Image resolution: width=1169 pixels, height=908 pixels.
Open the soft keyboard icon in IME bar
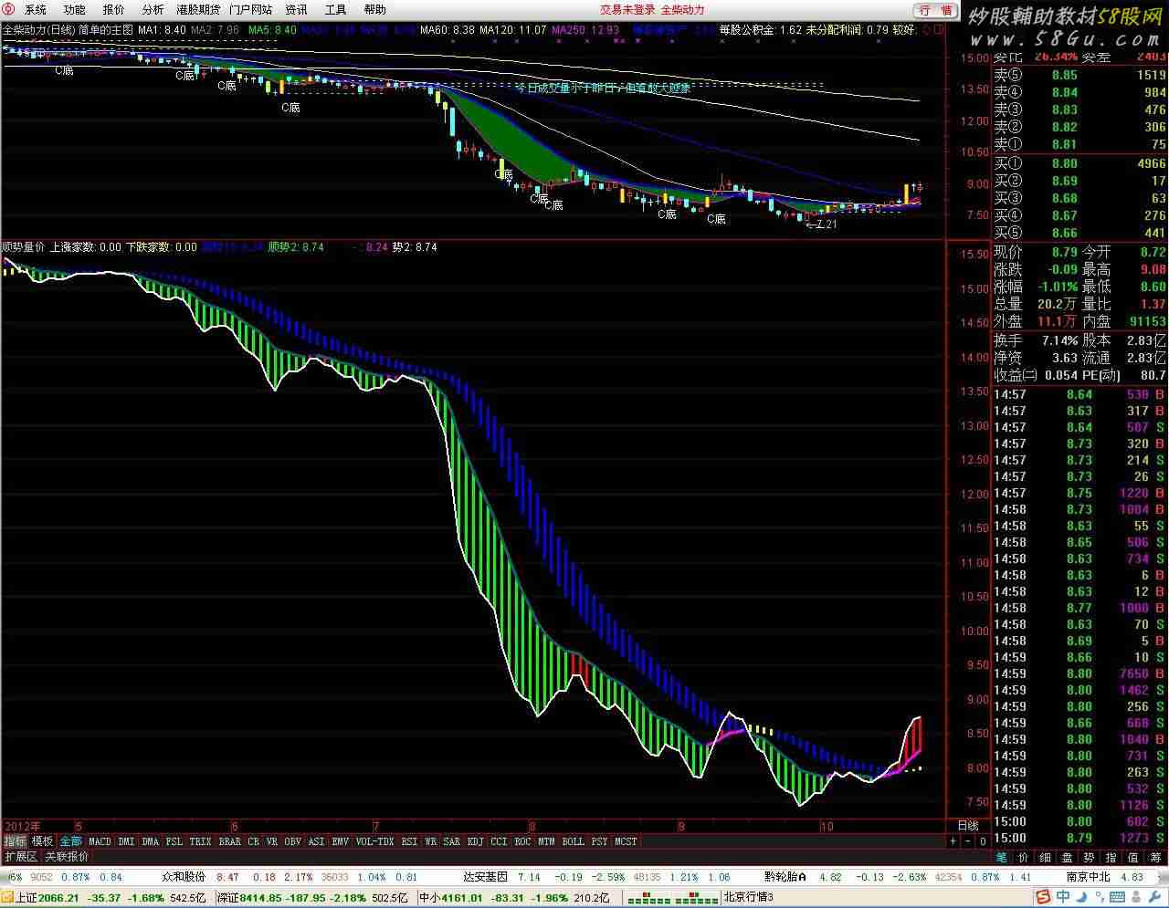[1115, 898]
